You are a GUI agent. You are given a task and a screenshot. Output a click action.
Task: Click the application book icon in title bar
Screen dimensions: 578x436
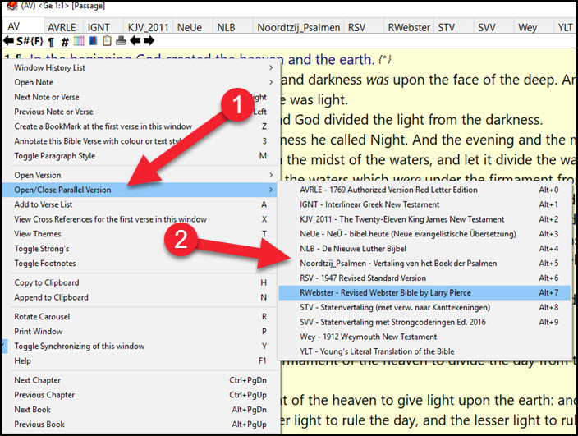(x=12, y=5)
